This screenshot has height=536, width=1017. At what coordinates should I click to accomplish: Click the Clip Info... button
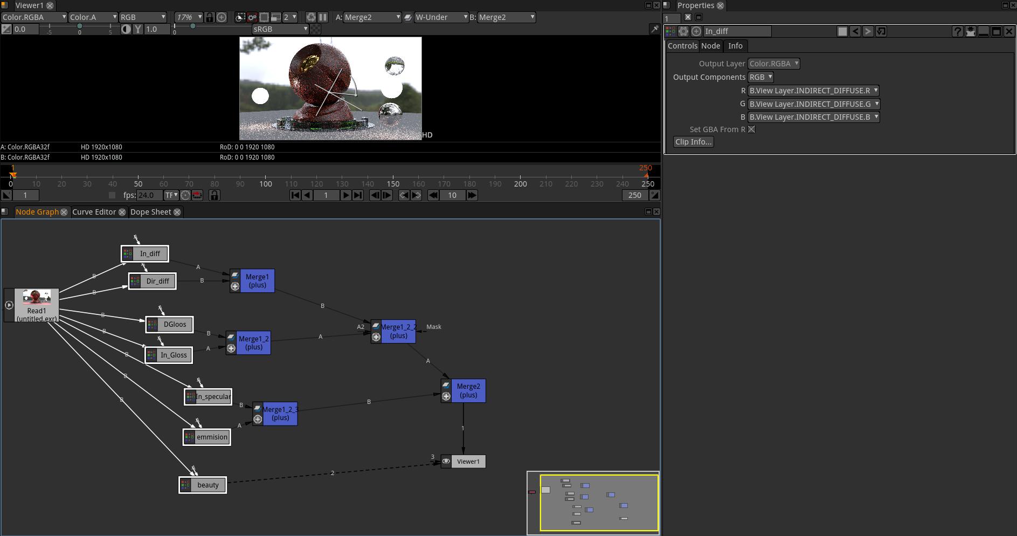693,142
